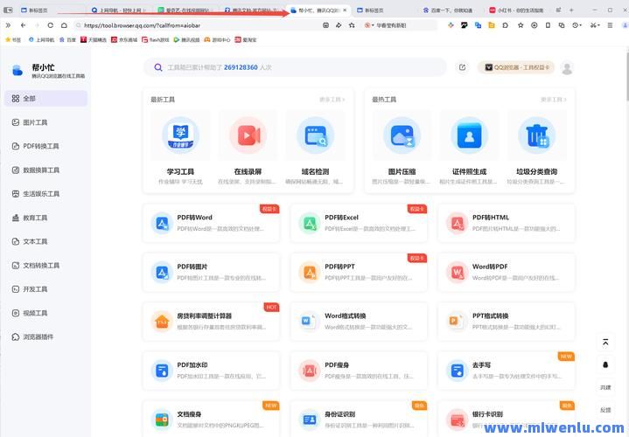Click the share icon beside search bar
The height and width of the screenshot is (437, 629).
462,67
